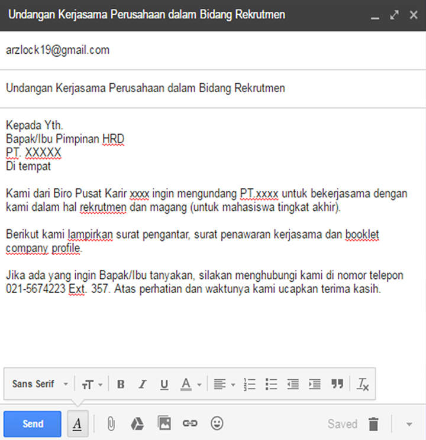The height and width of the screenshot is (440, 426).
Task: Click the 'Di tempat' line
Action: [28, 166]
